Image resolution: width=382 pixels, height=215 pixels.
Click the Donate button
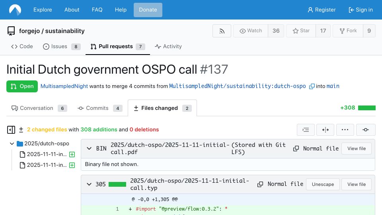148,10
